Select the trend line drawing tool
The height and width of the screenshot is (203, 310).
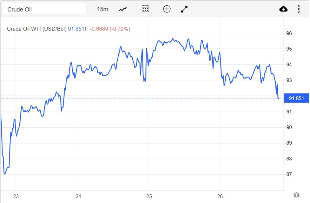pyautogui.click(x=184, y=9)
